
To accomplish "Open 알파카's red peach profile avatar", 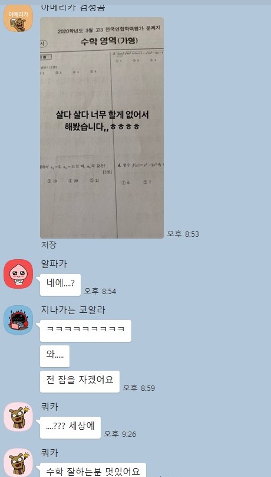I will pyautogui.click(x=18, y=273).
